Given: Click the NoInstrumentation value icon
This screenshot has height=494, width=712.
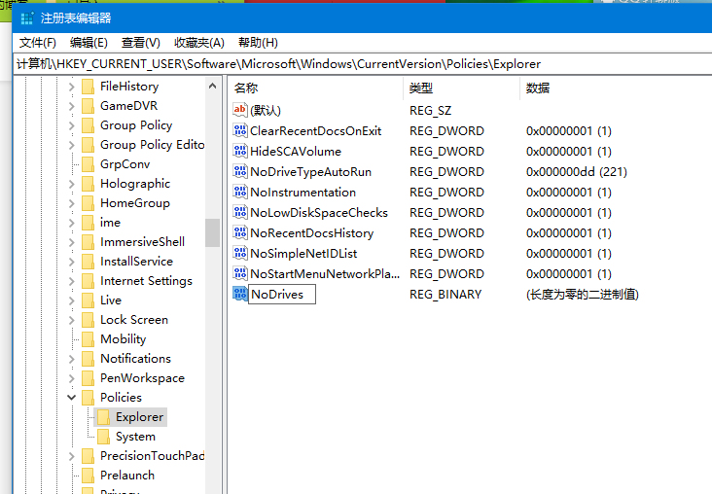Looking at the screenshot, I should coord(239,192).
